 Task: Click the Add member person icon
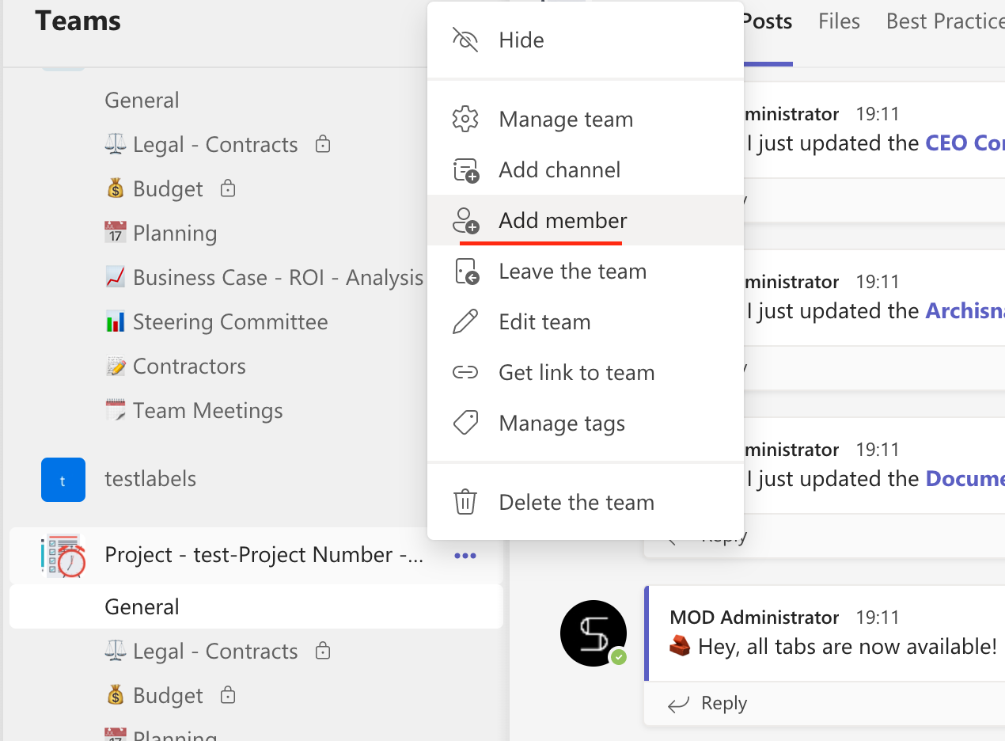[x=465, y=221]
